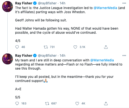
Task: Open @ray8fisher handle on the second tweet
Action: (47, 56)
